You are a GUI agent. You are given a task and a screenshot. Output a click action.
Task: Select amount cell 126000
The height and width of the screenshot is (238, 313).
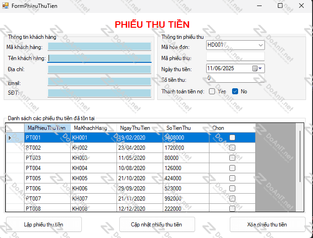click(x=186, y=168)
